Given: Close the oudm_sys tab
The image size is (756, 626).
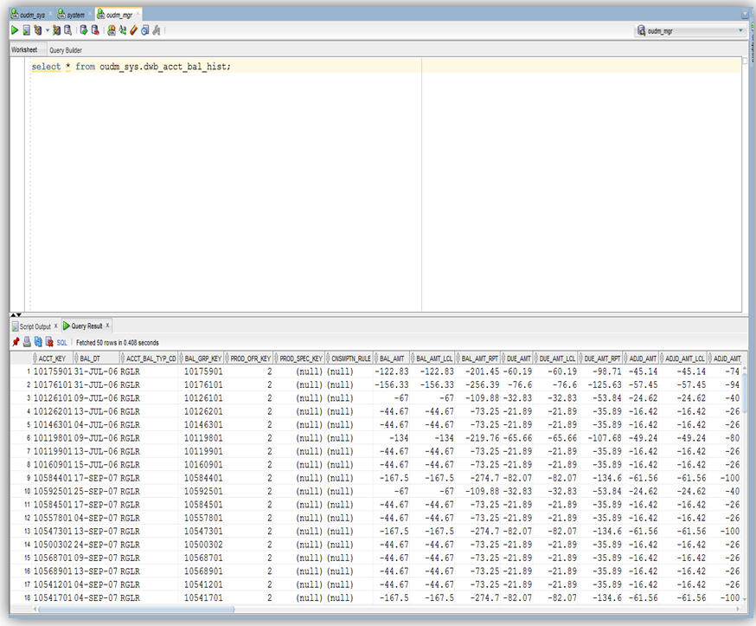Looking at the screenshot, I should pyautogui.click(x=50, y=14).
